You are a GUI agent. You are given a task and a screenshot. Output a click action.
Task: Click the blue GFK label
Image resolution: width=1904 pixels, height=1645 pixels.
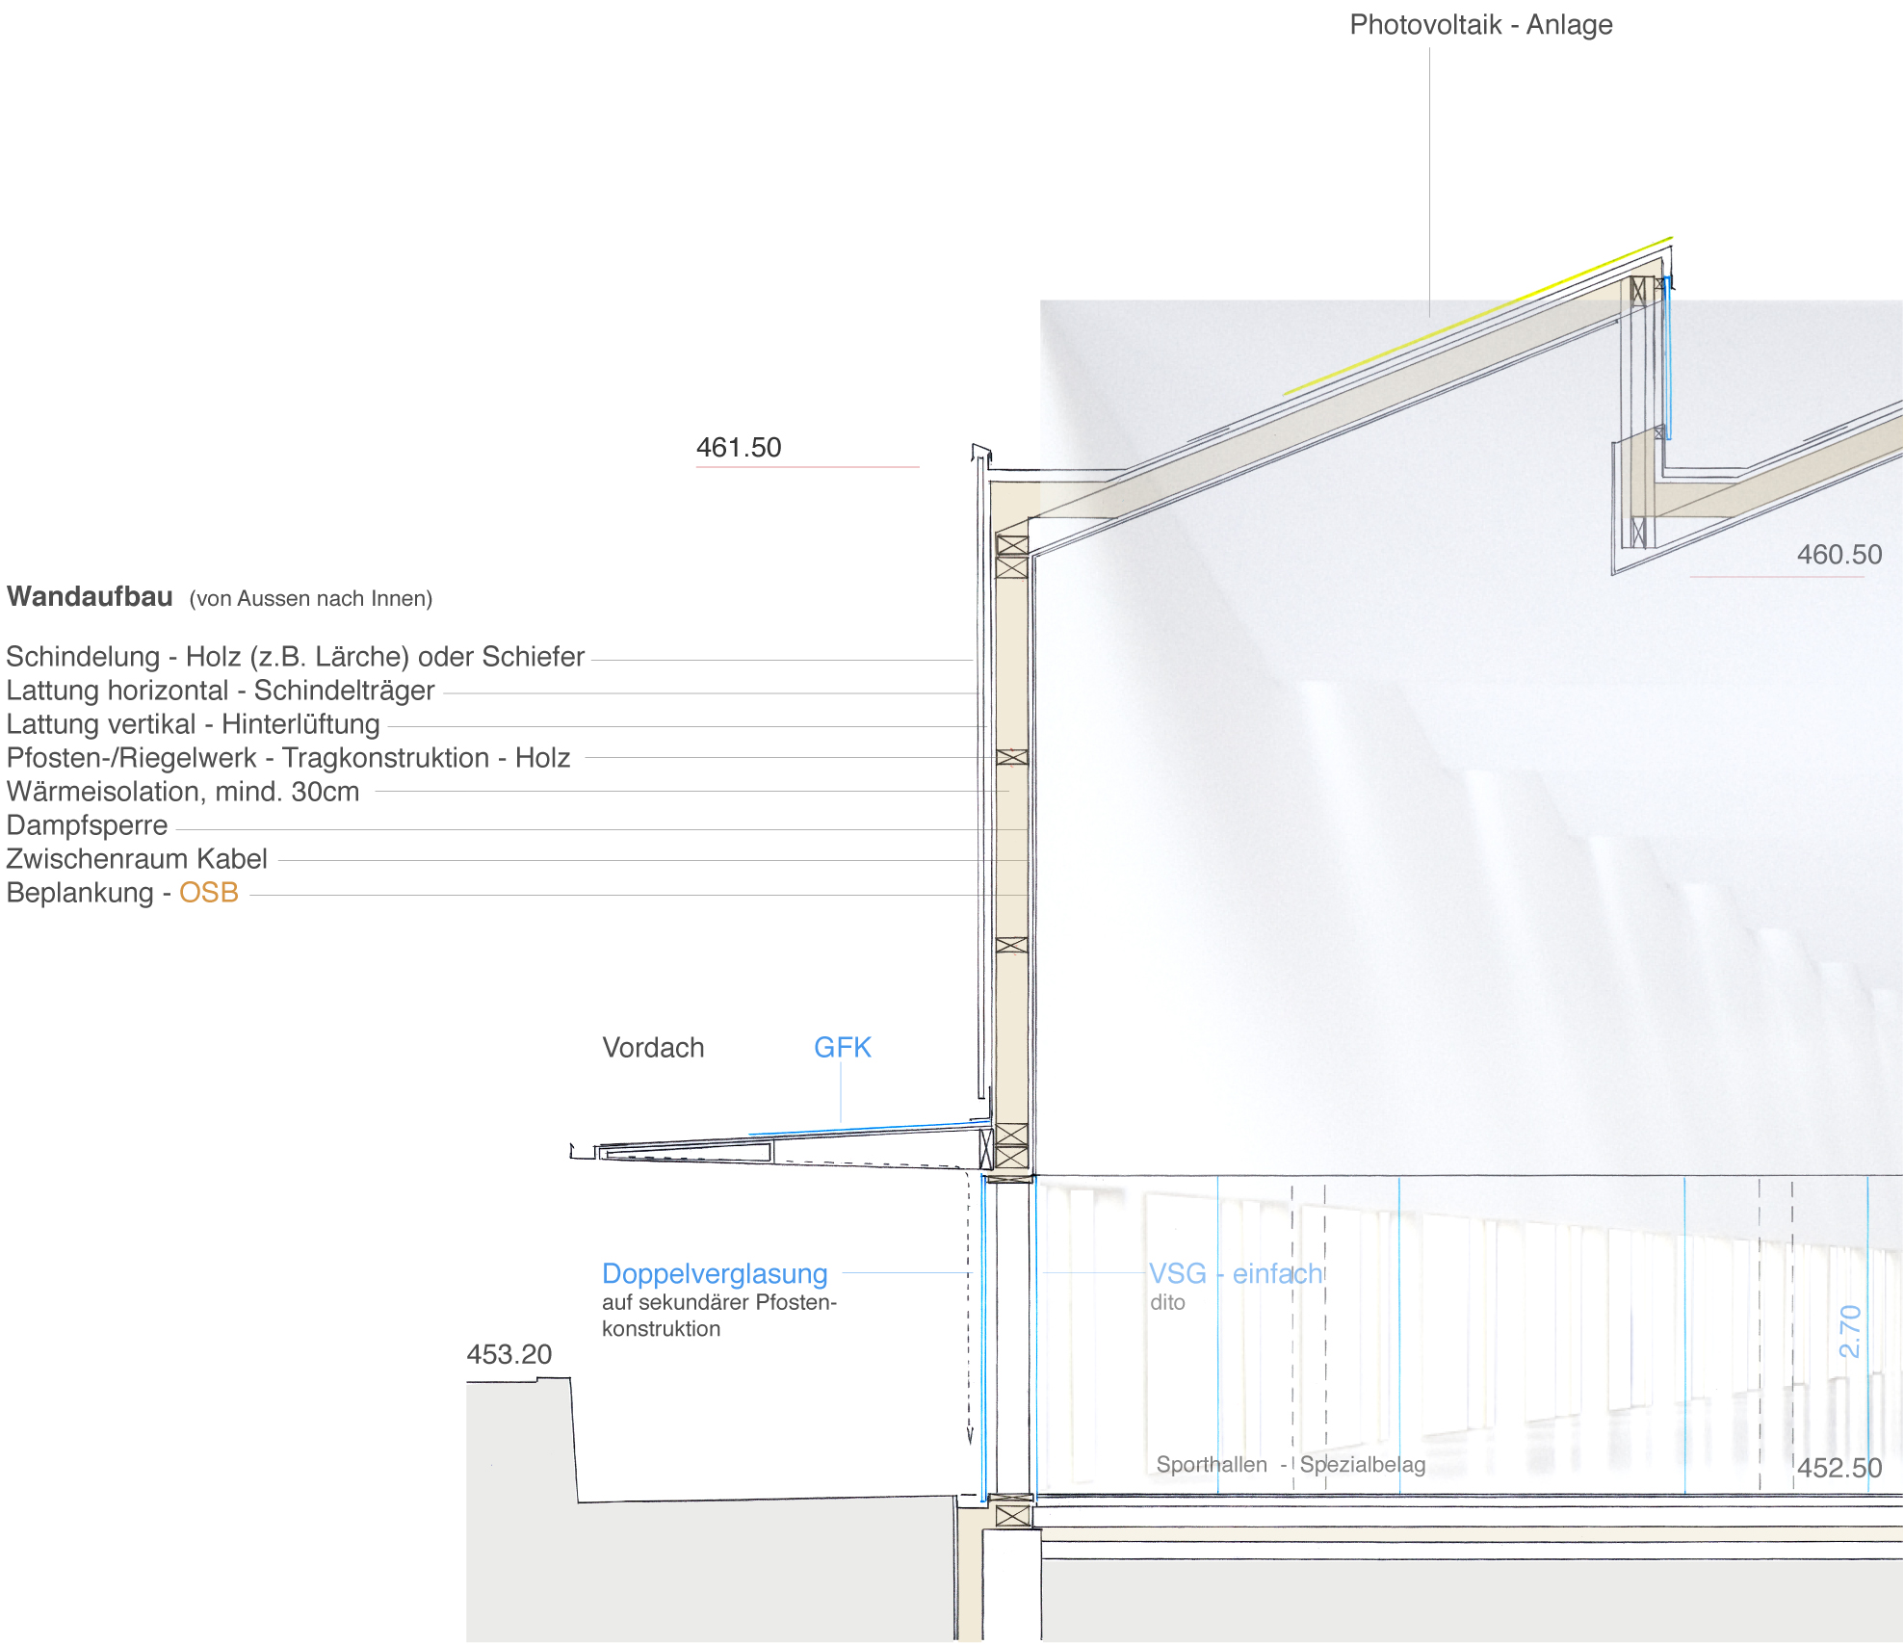[842, 1048]
